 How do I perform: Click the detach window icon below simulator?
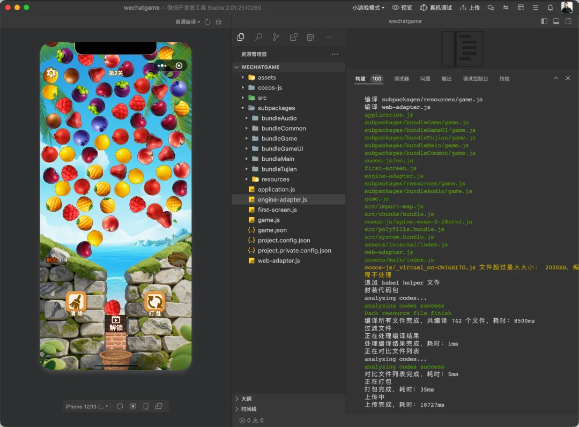[159, 406]
